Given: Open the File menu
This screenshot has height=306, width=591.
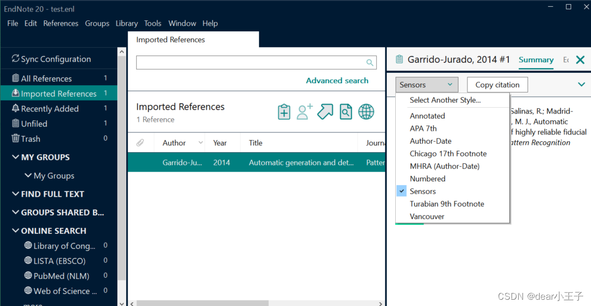Looking at the screenshot, I should [13, 24].
